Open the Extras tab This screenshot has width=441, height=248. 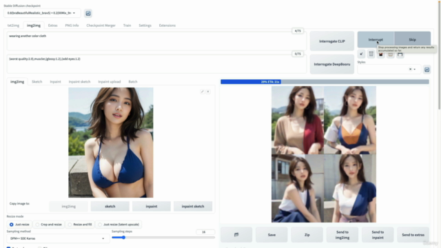tap(52, 25)
